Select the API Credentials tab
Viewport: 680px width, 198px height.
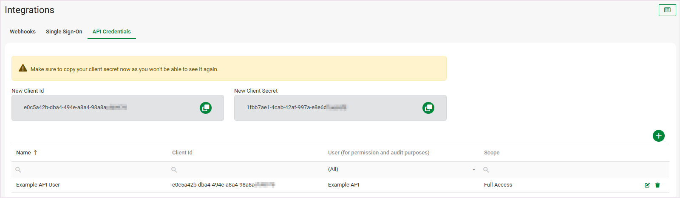111,32
